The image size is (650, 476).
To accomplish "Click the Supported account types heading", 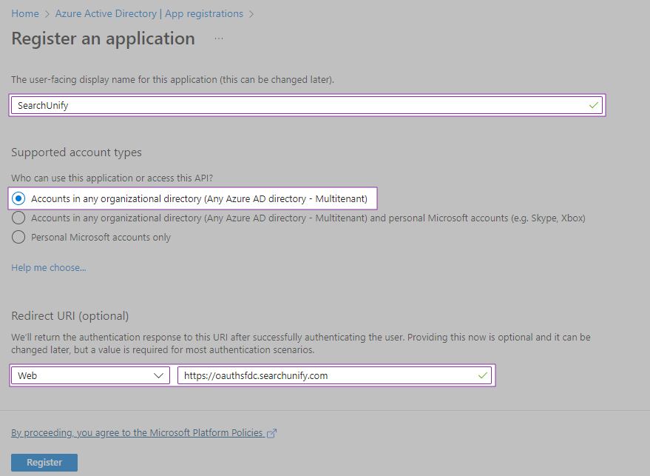I will 76,152.
